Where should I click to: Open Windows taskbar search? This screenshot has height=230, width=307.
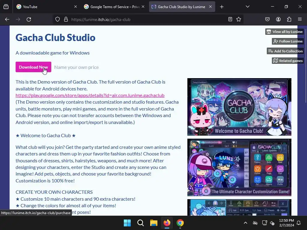(140, 223)
